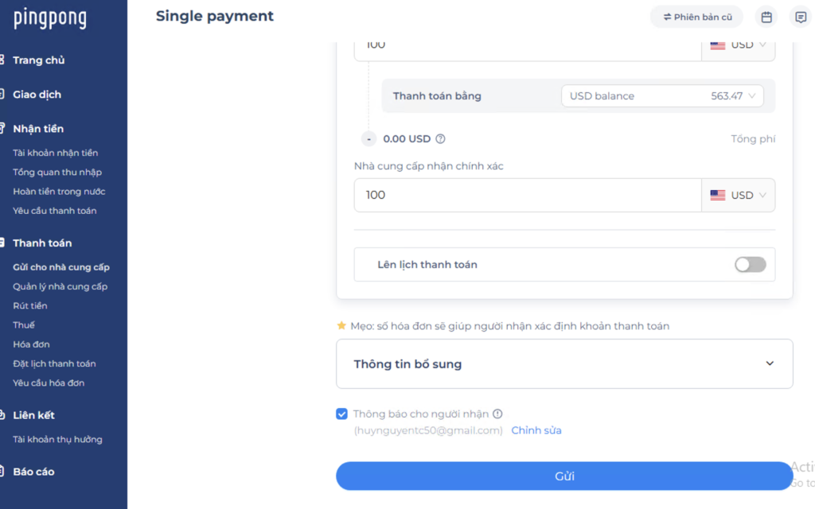The width and height of the screenshot is (815, 509).
Task: Click the pingpong logo
Action: [x=50, y=18]
